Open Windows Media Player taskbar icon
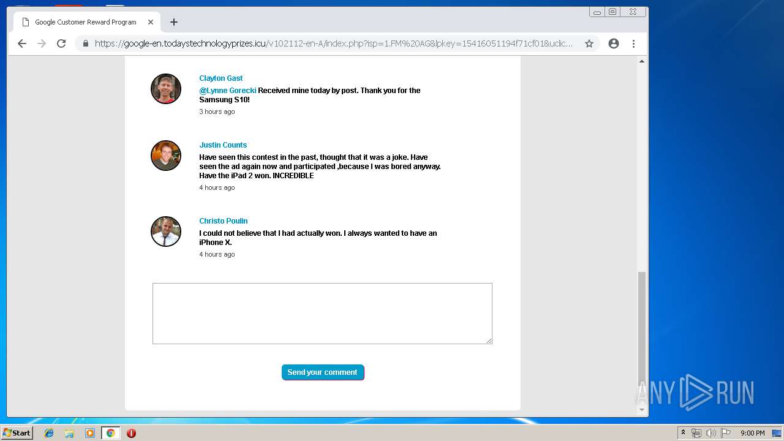784x441 pixels. click(90, 433)
